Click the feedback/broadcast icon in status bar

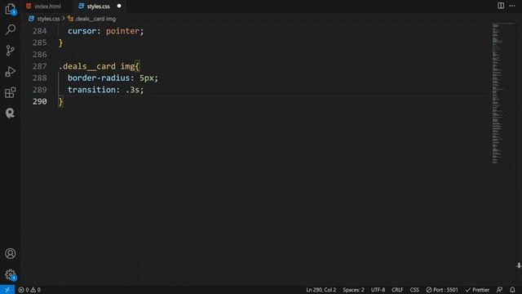click(499, 290)
